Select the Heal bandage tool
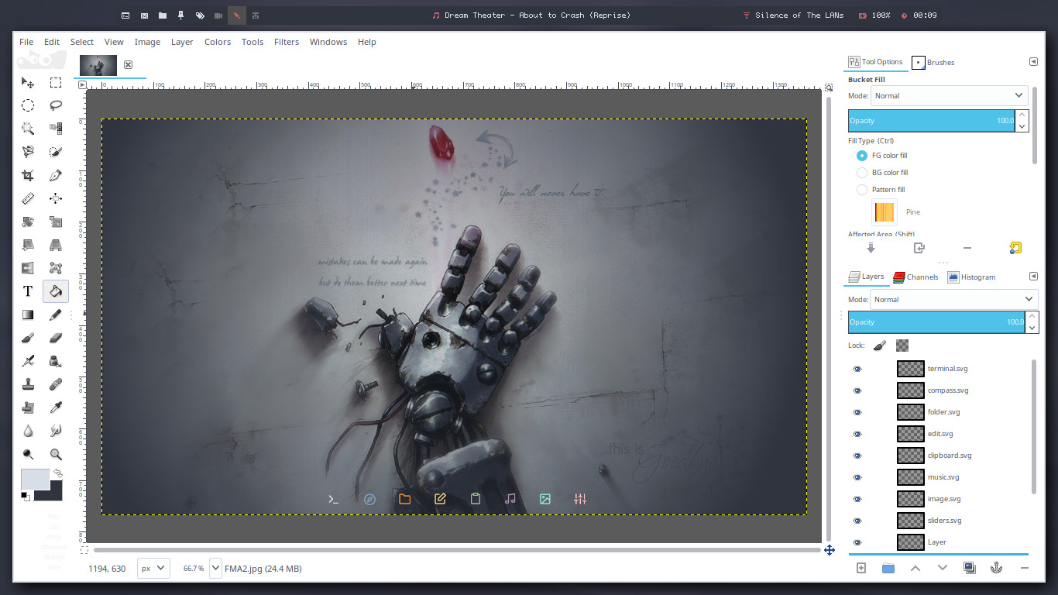This screenshot has height=595, width=1058. [x=56, y=384]
